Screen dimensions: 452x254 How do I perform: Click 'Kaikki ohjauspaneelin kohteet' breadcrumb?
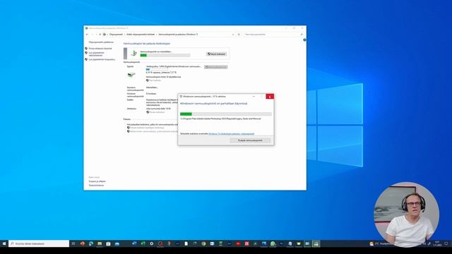pos(141,35)
